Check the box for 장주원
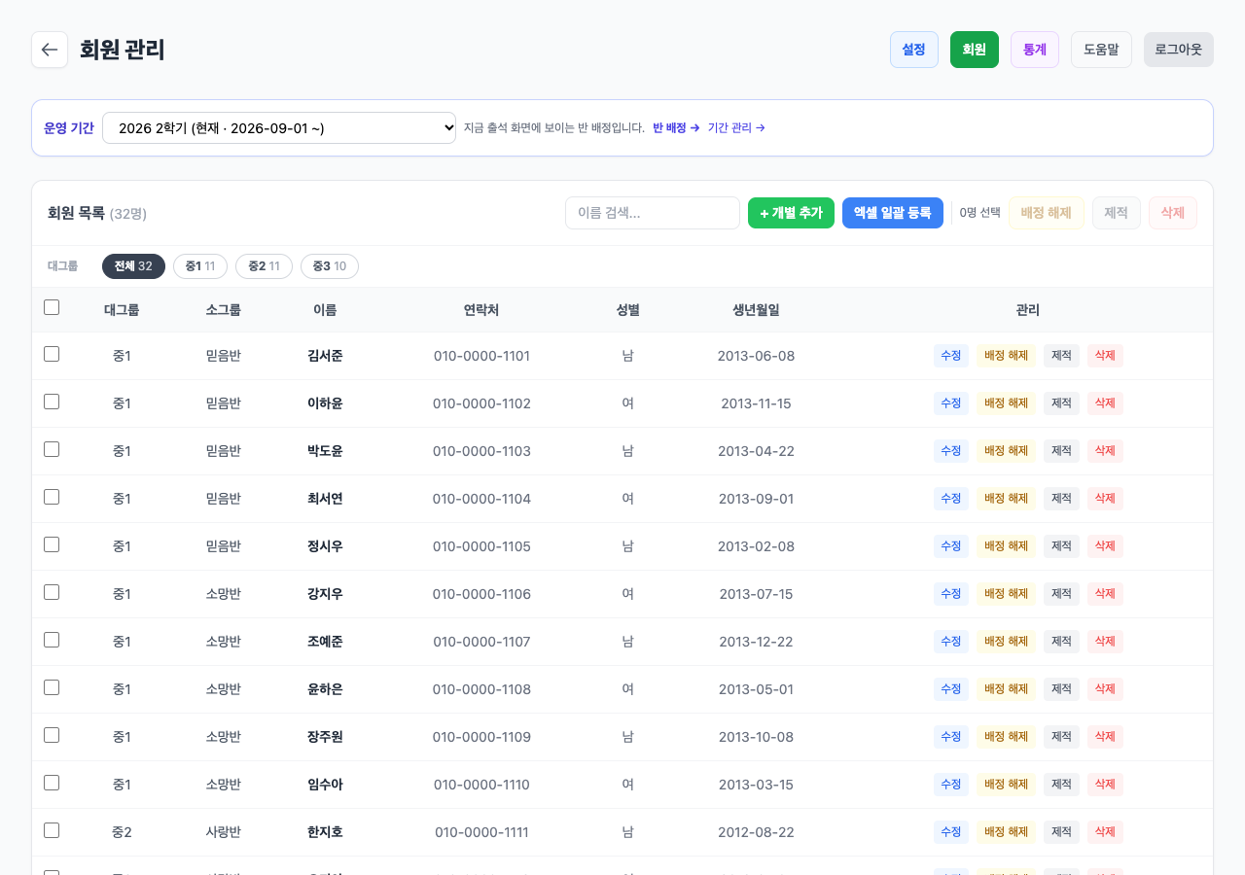1245x875 pixels. [52, 735]
